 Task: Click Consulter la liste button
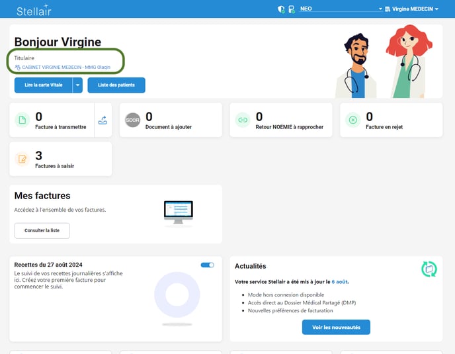(x=42, y=230)
